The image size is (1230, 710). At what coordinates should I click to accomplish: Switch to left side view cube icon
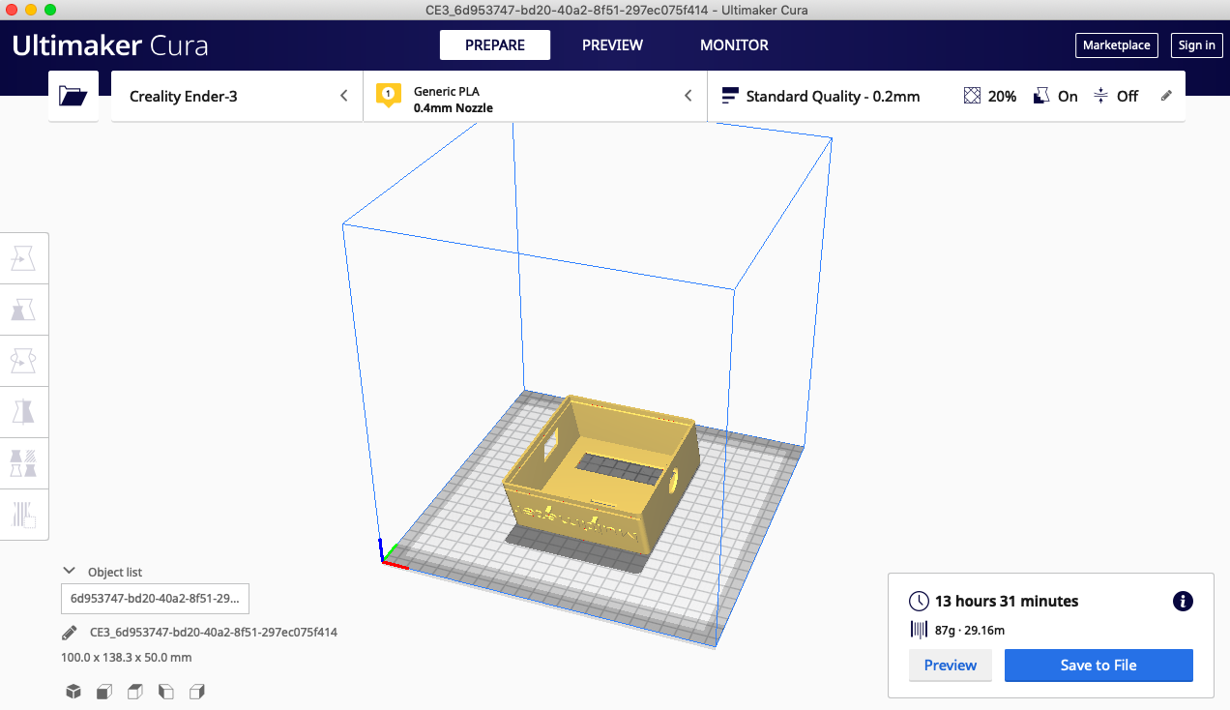166,692
